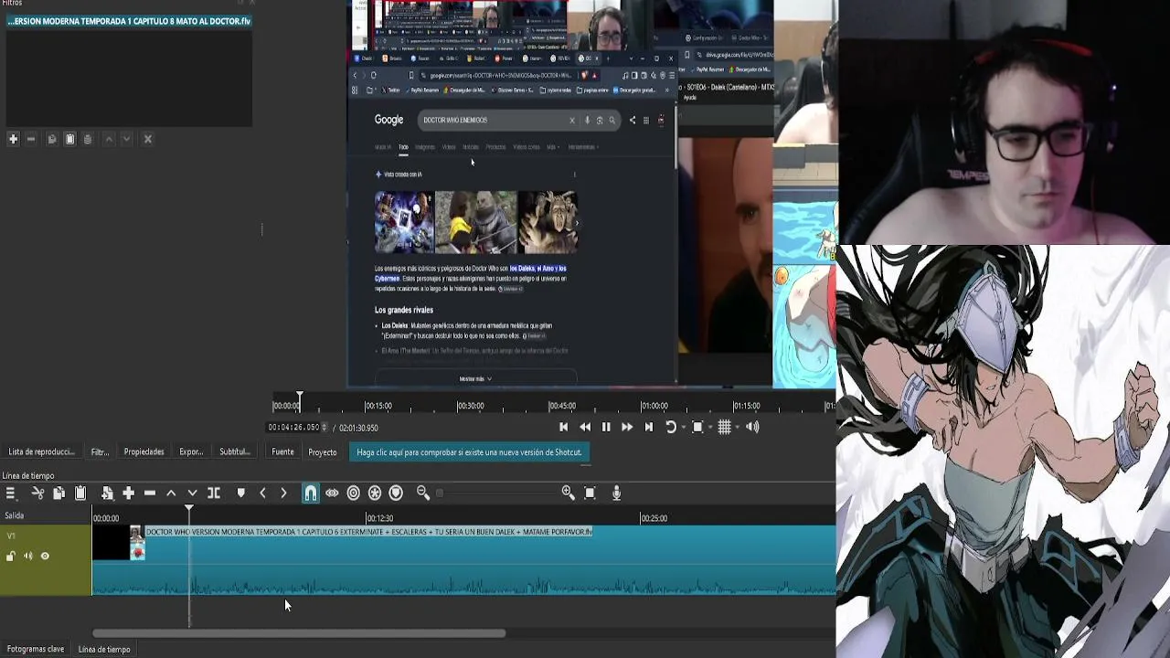The image size is (1170, 658).
Task: Zoom out the timeline
Action: 423,493
